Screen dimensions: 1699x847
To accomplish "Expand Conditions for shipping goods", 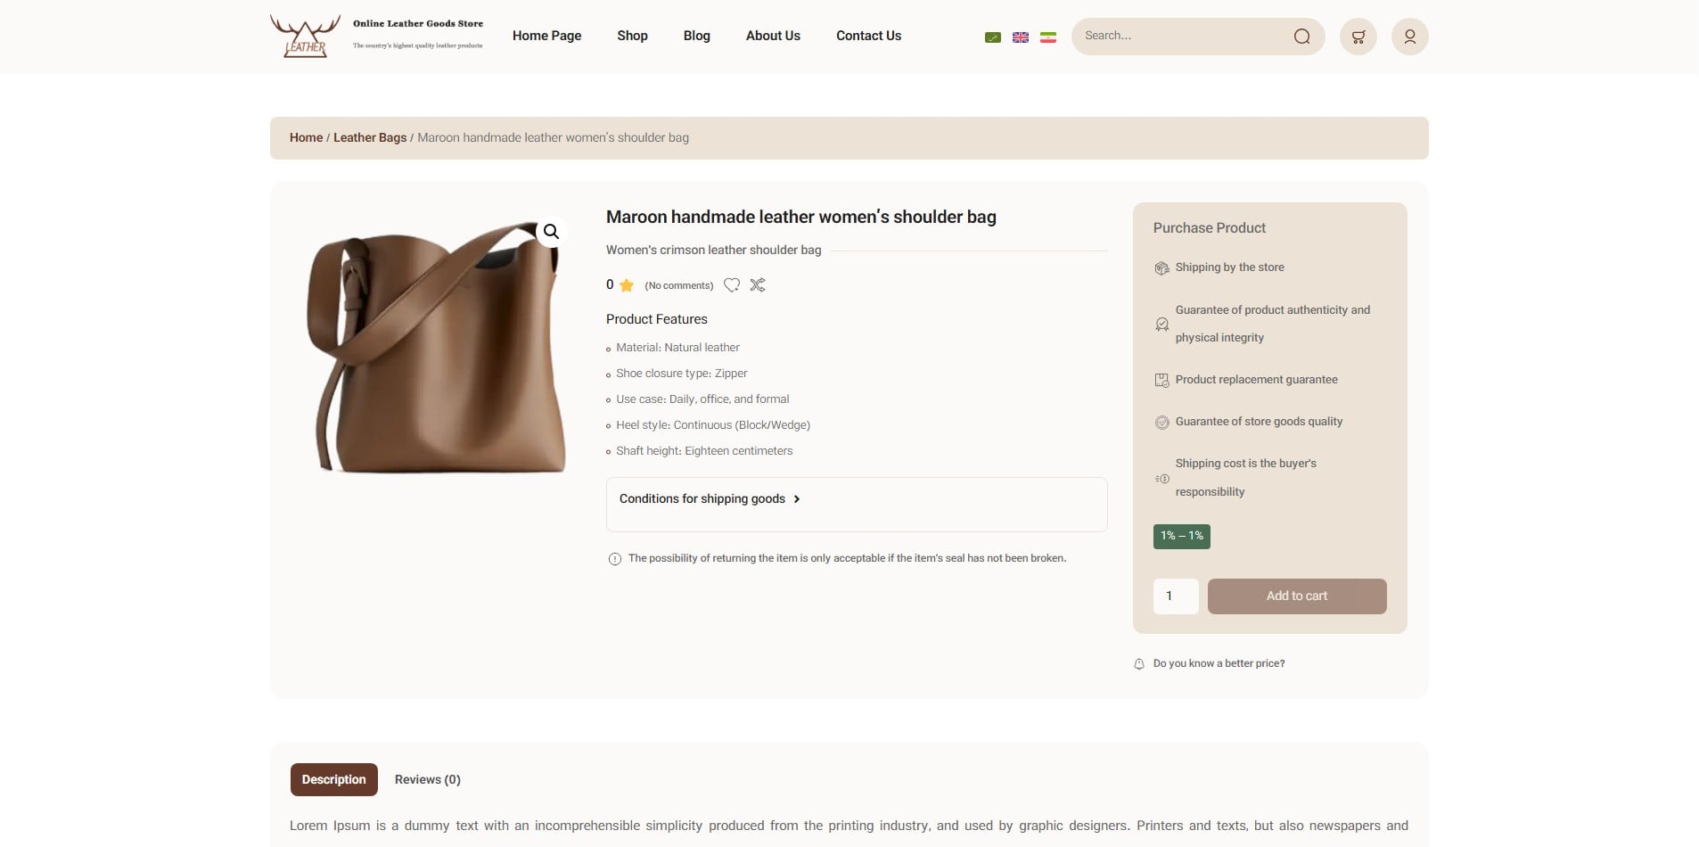I will click(709, 499).
